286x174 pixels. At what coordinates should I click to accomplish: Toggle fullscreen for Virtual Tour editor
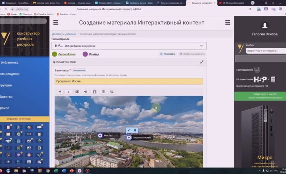(x=202, y=62)
